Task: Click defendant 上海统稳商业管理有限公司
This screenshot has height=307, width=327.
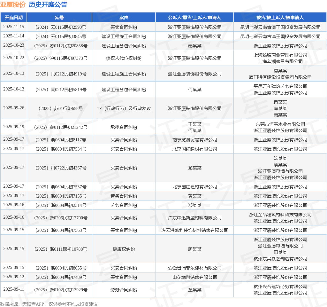Action: point(280,55)
